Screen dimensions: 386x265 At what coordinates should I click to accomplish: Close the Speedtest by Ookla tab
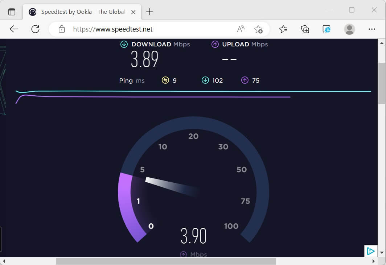point(133,12)
